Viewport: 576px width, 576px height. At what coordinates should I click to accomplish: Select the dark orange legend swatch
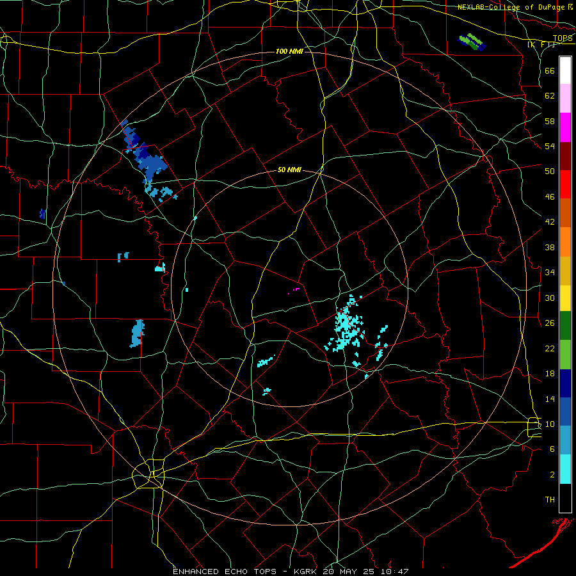click(x=565, y=212)
